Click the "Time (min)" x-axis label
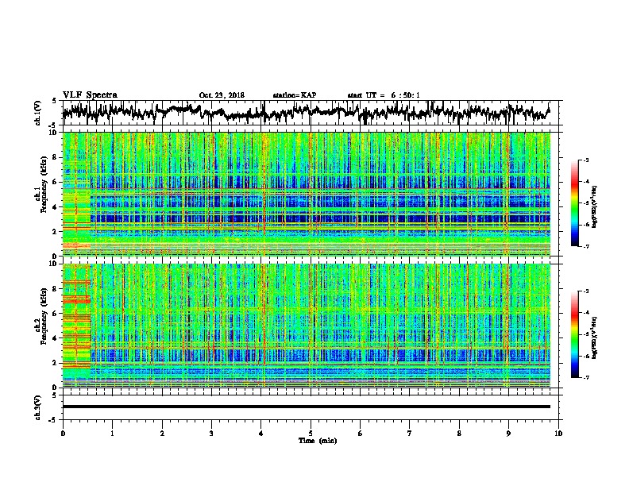629x486 pixels. coord(318,441)
